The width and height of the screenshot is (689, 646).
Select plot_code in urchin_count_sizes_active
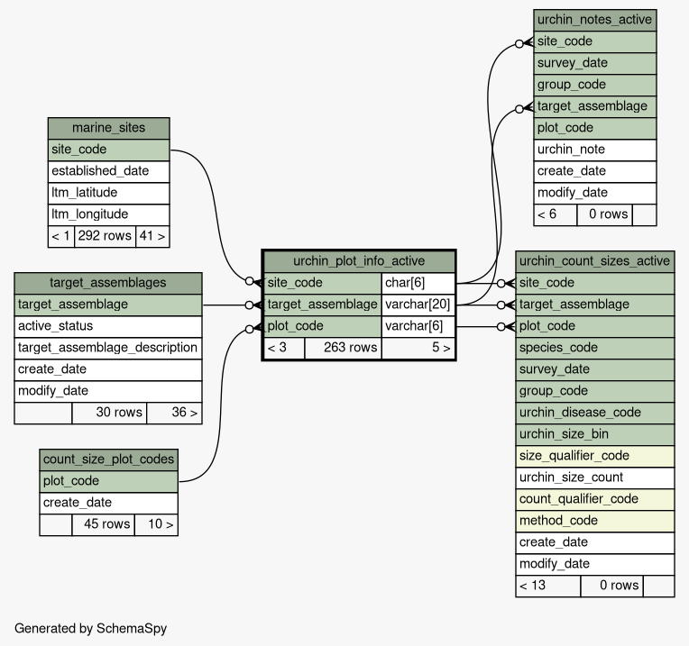coord(595,326)
